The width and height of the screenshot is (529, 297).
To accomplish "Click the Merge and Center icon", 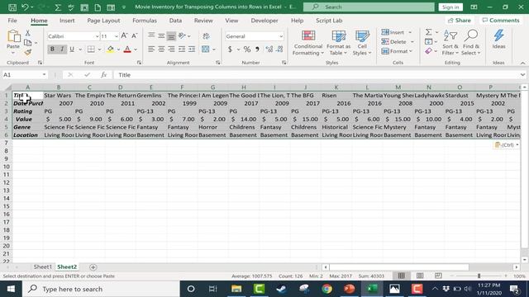I will click(206, 49).
